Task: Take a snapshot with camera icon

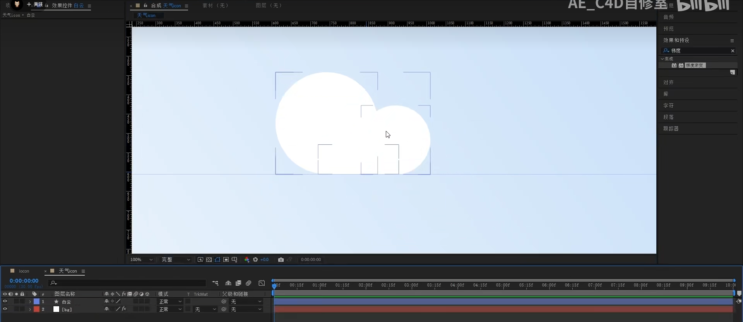Action: (281, 259)
